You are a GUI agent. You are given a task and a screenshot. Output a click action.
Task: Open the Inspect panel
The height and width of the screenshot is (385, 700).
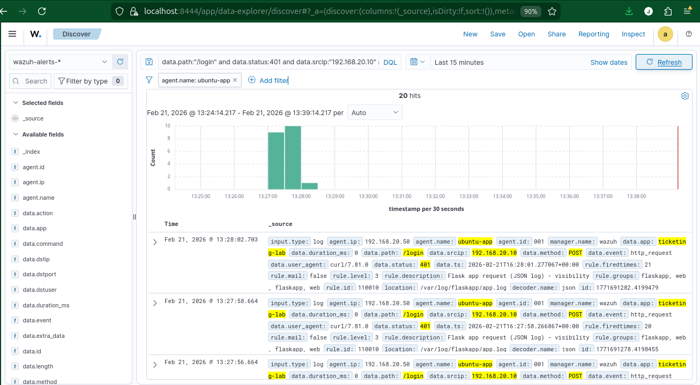634,34
